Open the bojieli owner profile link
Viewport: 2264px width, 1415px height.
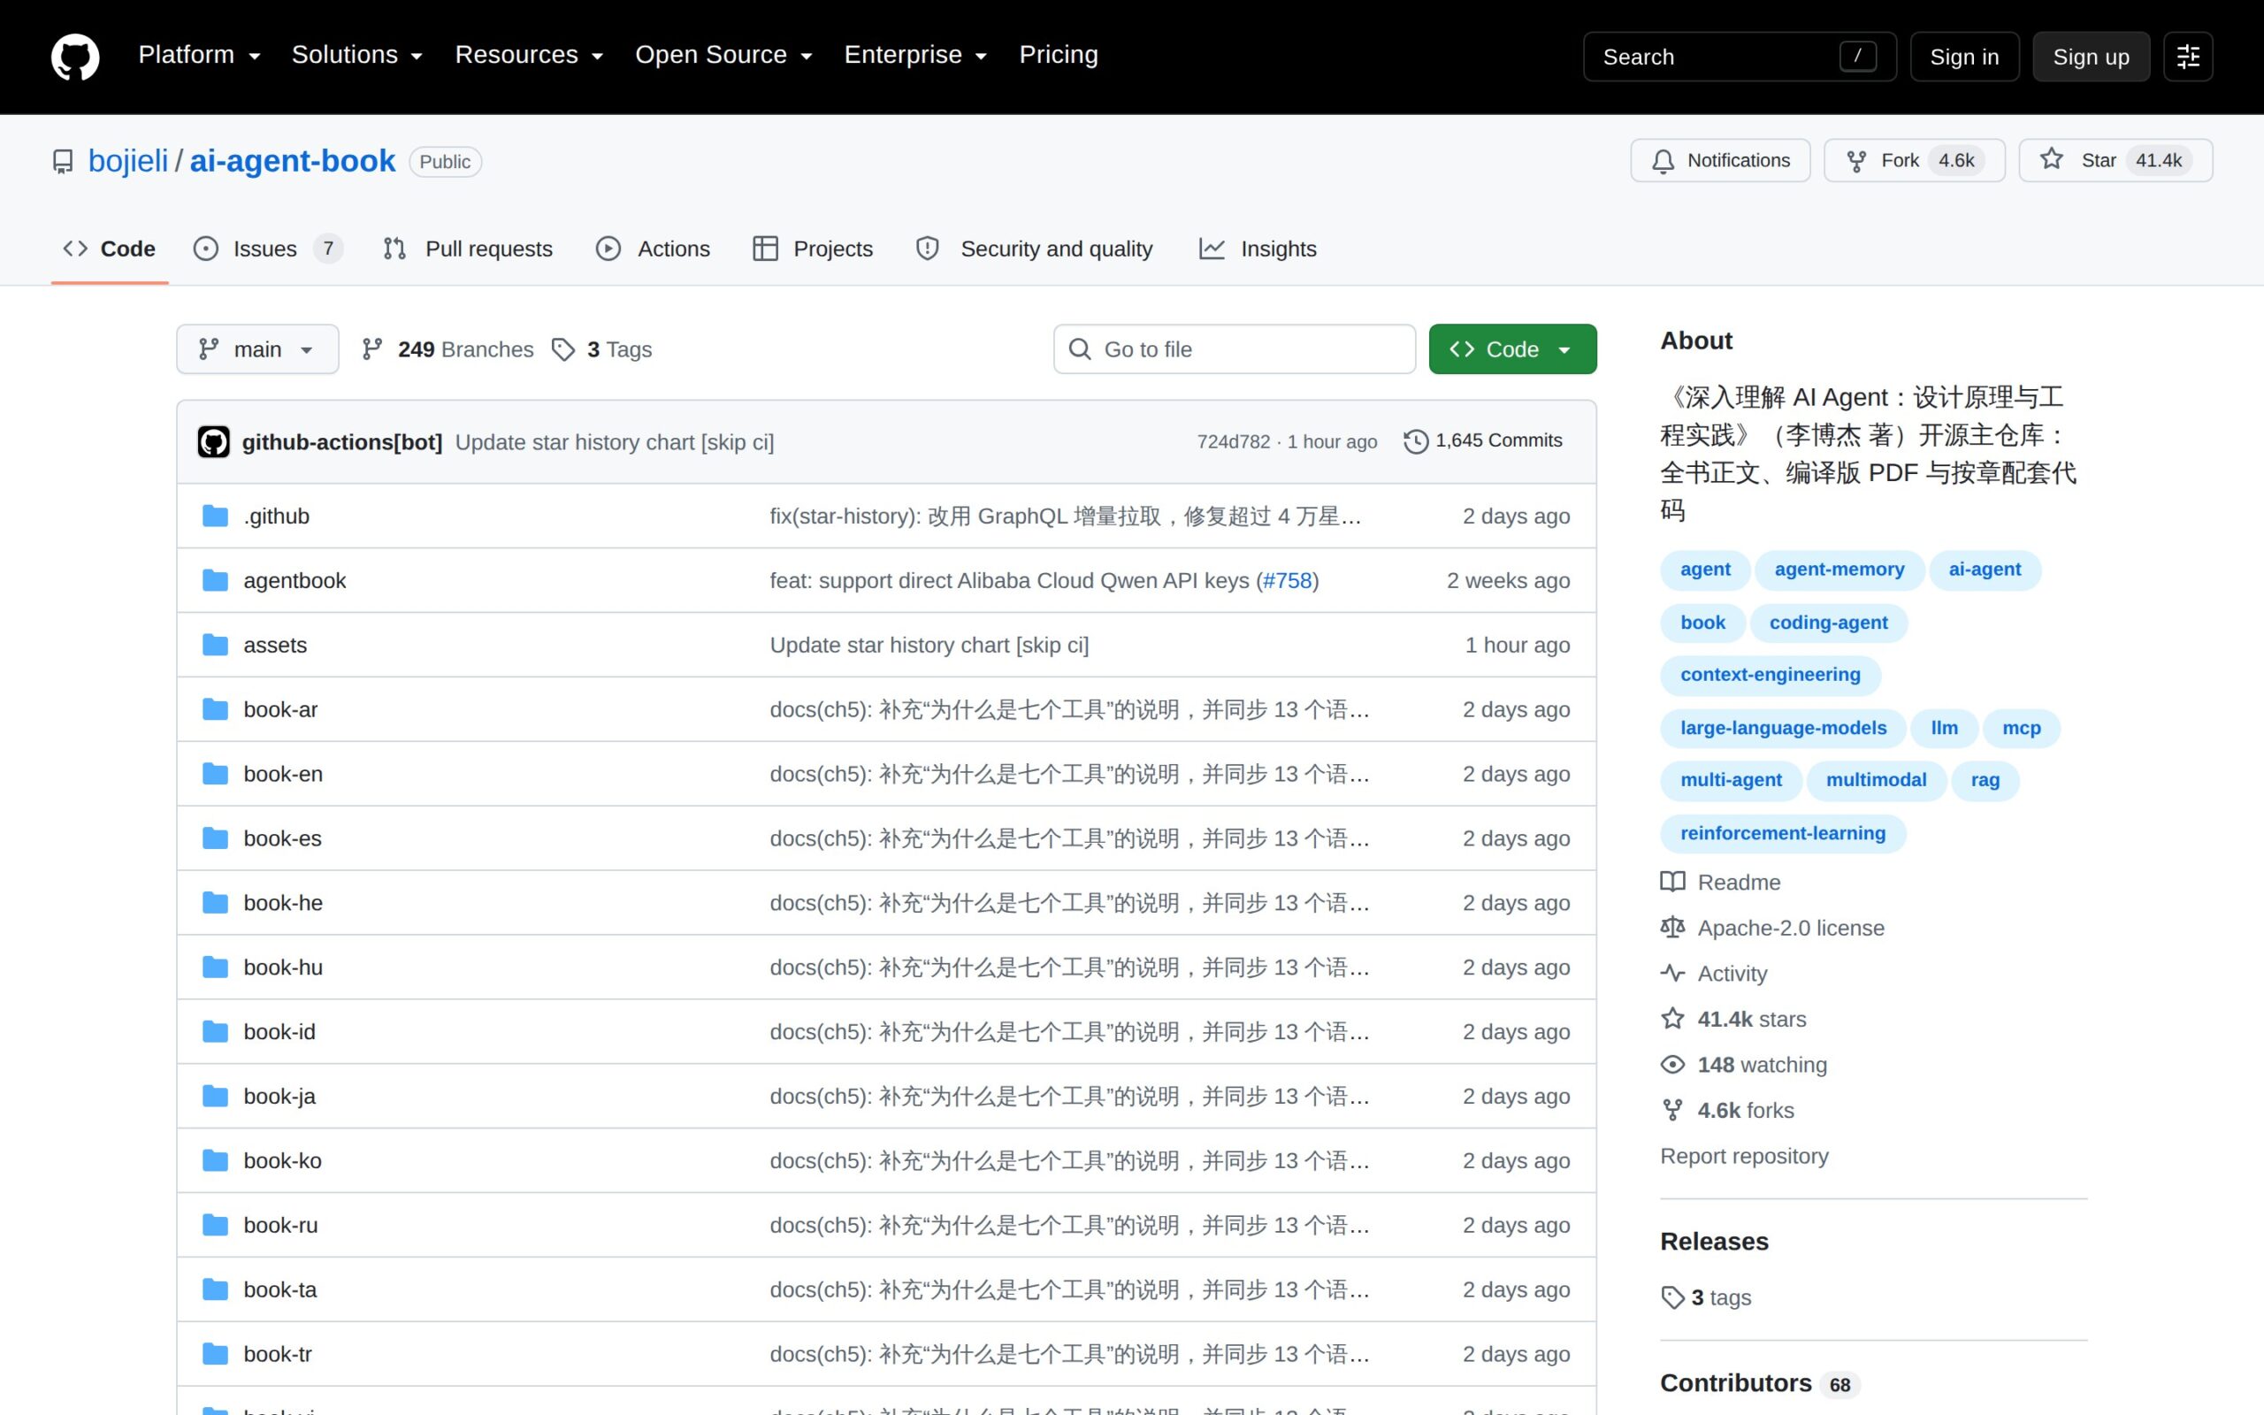[x=128, y=161]
